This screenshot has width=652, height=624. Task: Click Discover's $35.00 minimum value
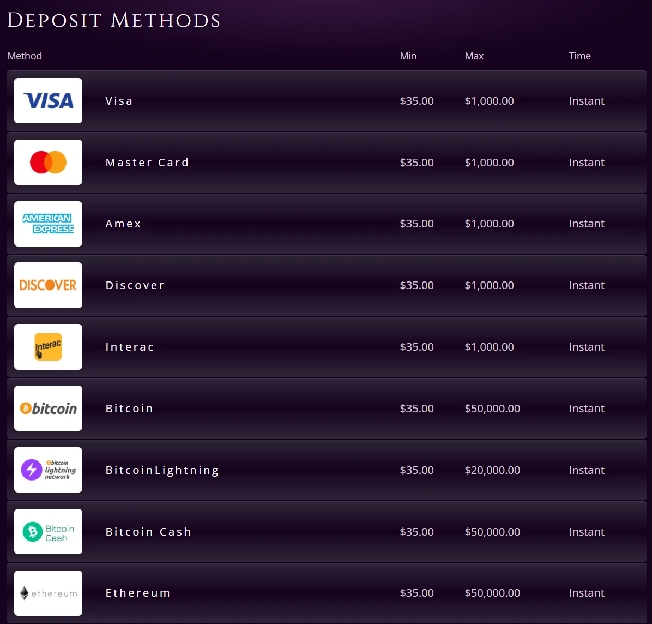[416, 285]
